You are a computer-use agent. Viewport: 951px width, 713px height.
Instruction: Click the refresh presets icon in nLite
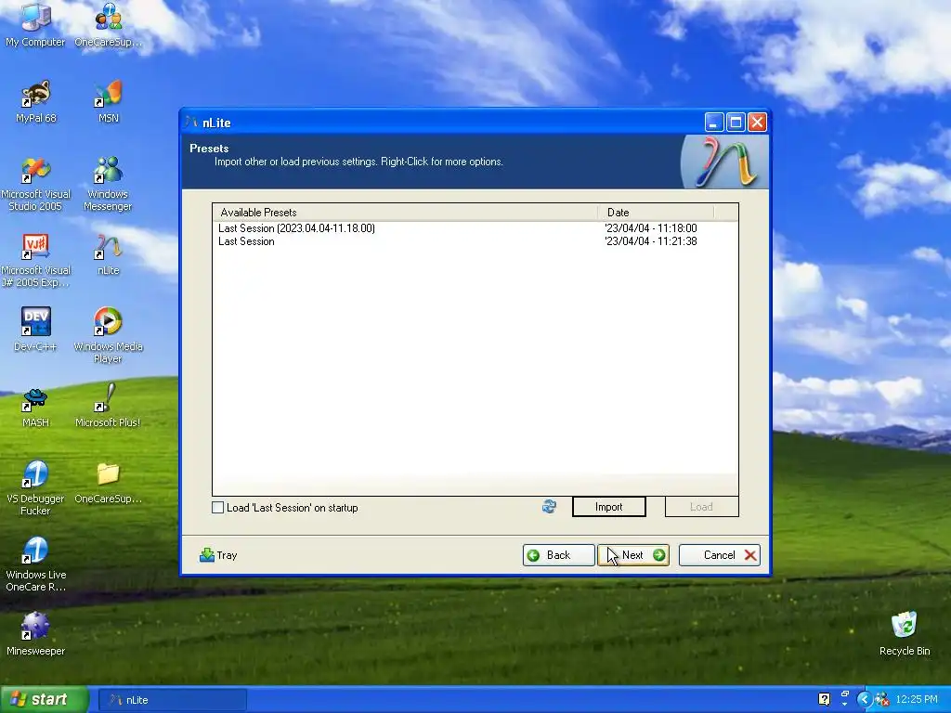pos(549,506)
